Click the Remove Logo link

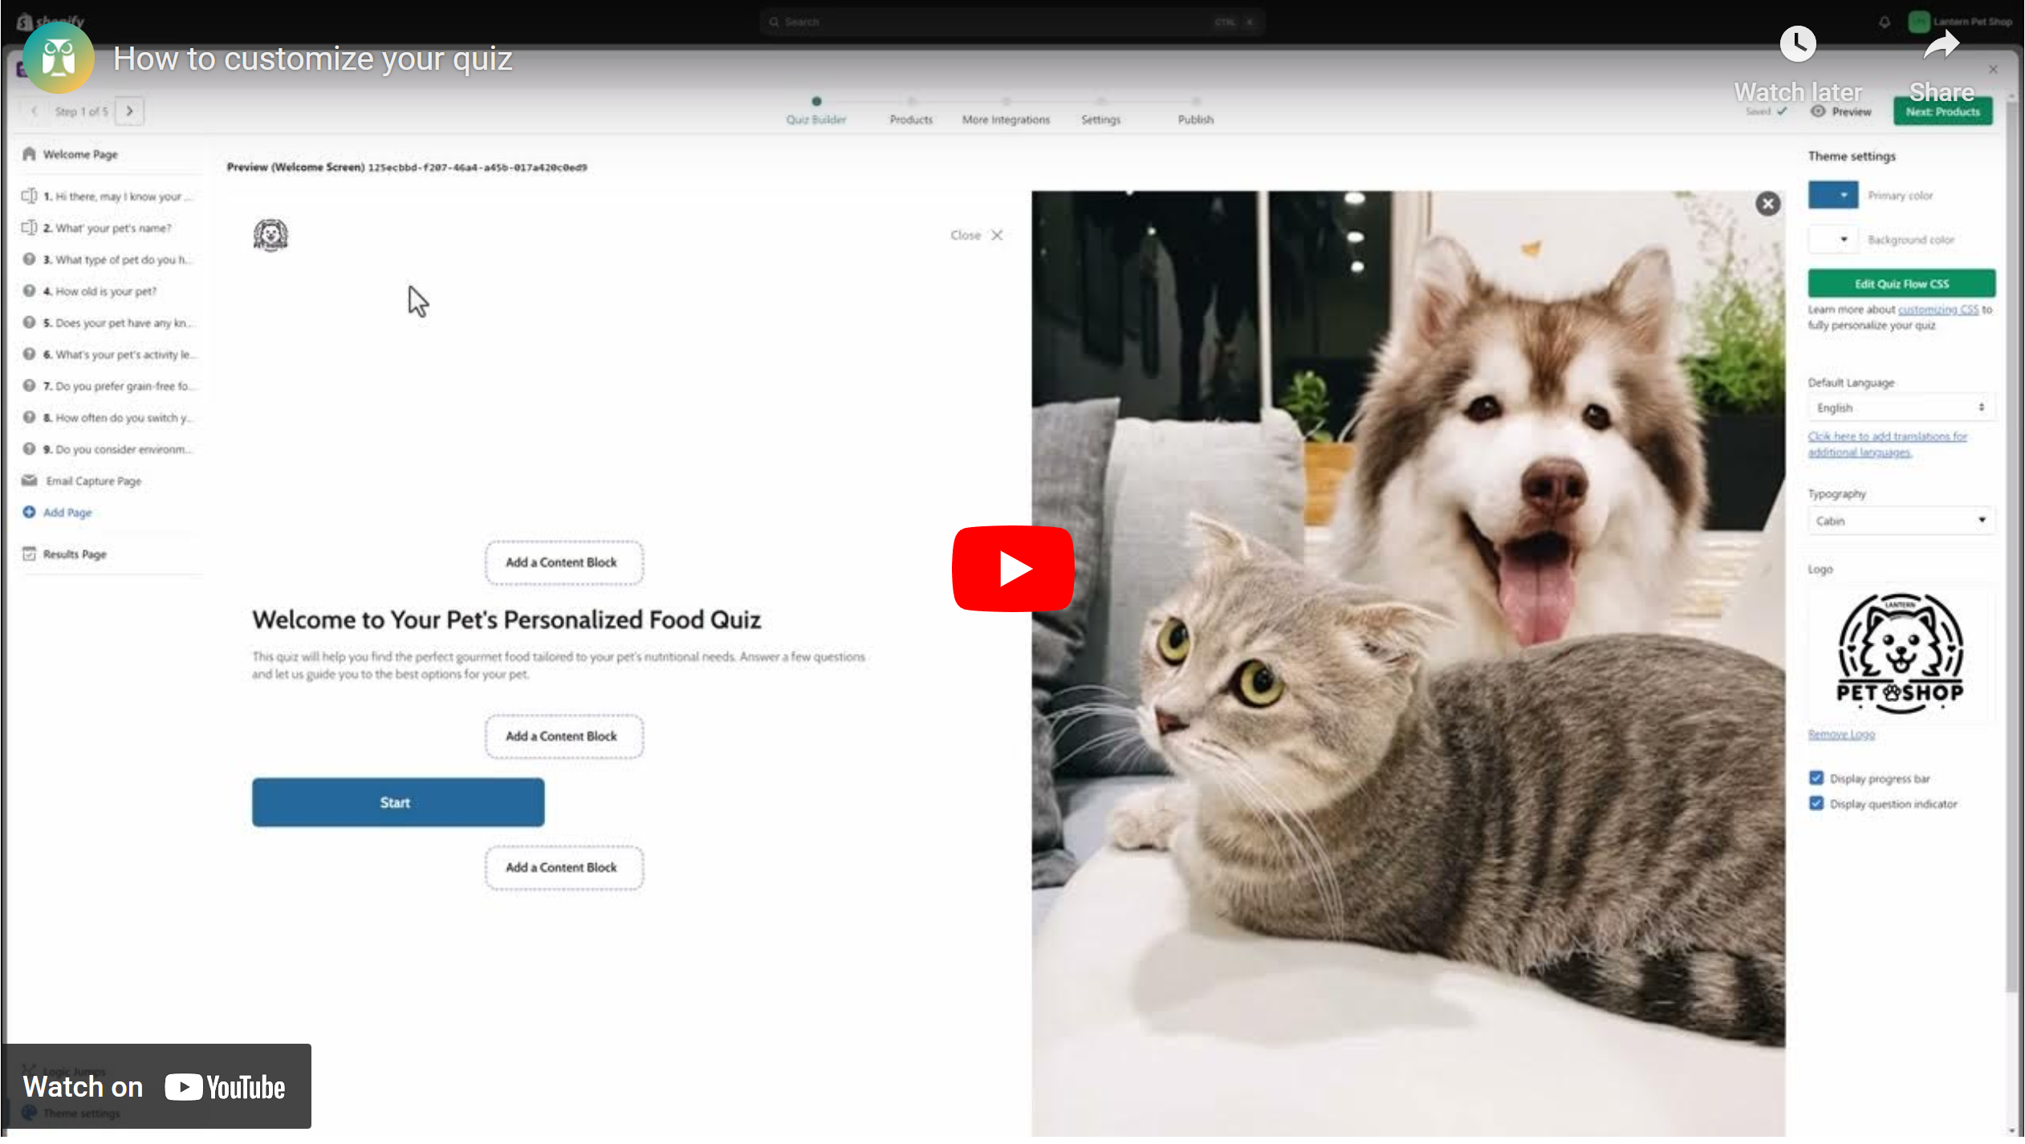pos(1840,735)
